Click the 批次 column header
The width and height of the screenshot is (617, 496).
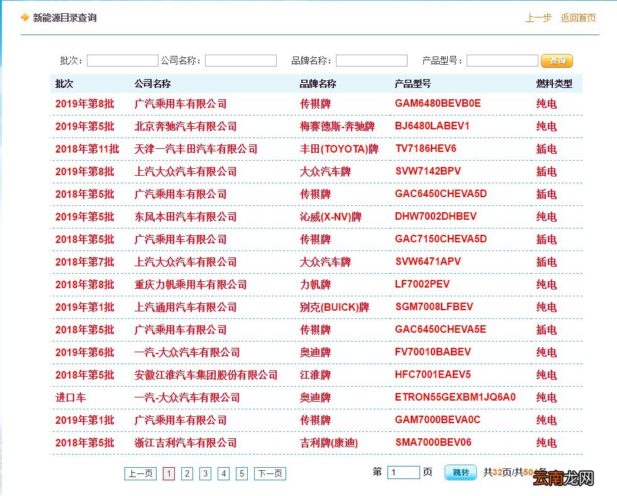click(64, 84)
